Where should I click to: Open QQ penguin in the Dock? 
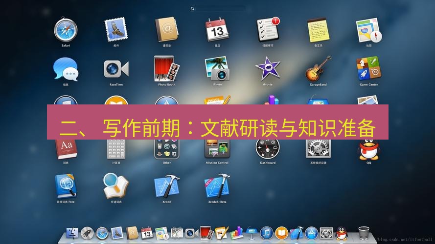pos(342,233)
